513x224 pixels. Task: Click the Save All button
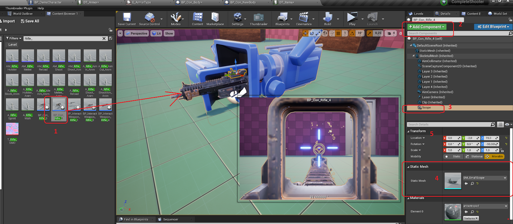point(30,21)
